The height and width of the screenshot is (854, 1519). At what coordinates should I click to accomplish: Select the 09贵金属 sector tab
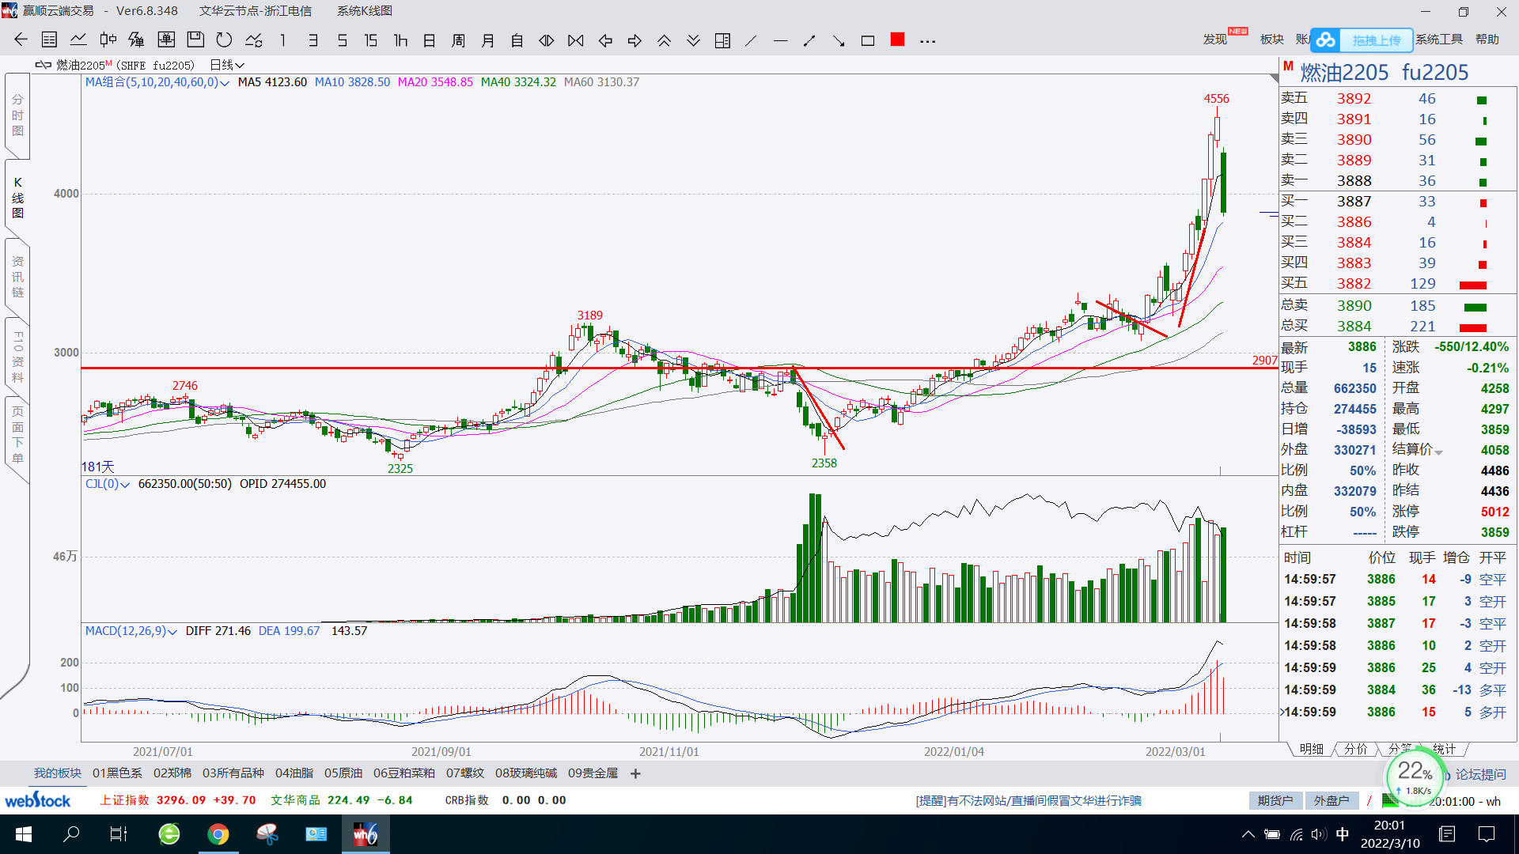coord(593,773)
